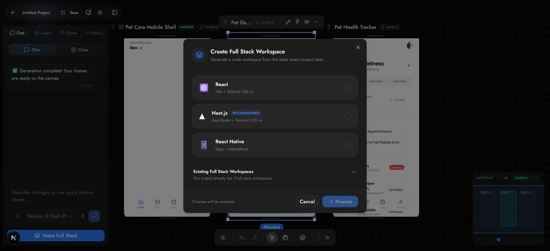Select the Next.js radio option
The image size is (550, 251).
[x=348, y=117]
